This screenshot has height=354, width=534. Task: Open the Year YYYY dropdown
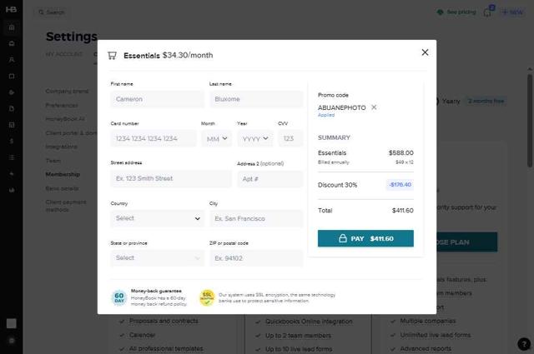coord(255,138)
